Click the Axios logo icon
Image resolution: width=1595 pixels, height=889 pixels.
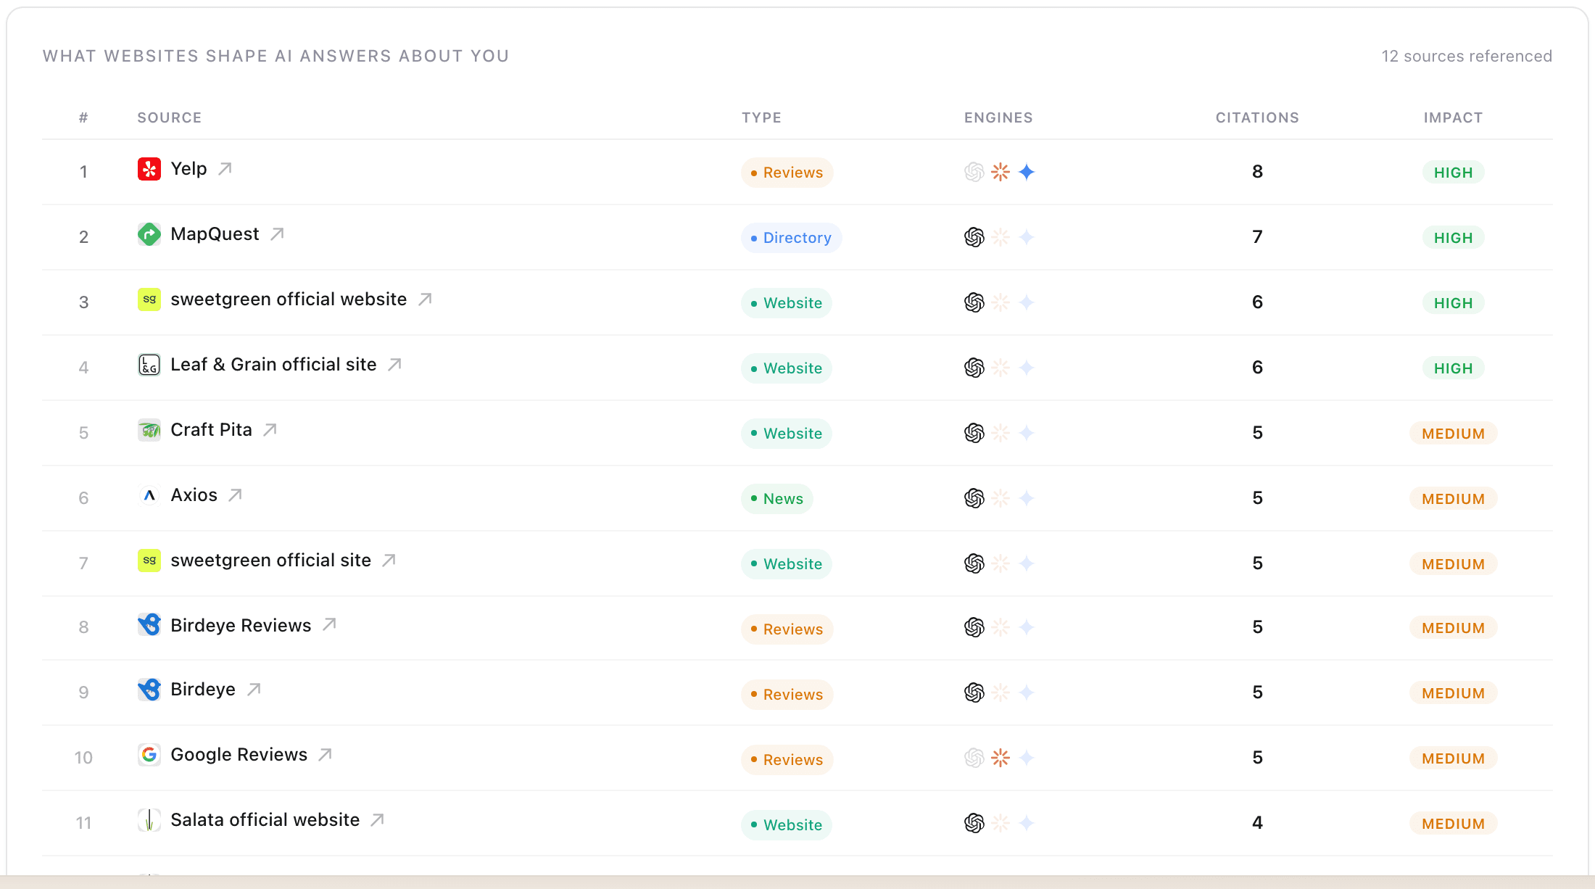point(149,495)
